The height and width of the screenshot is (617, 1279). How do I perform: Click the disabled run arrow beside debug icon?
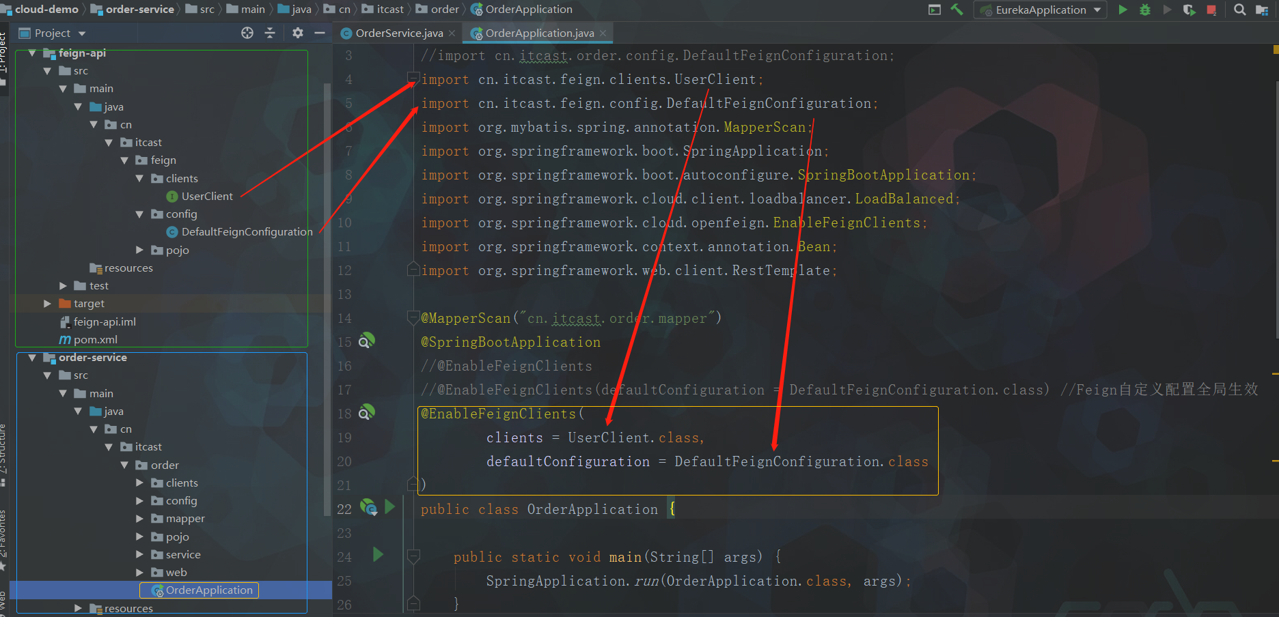pyautogui.click(x=1168, y=10)
